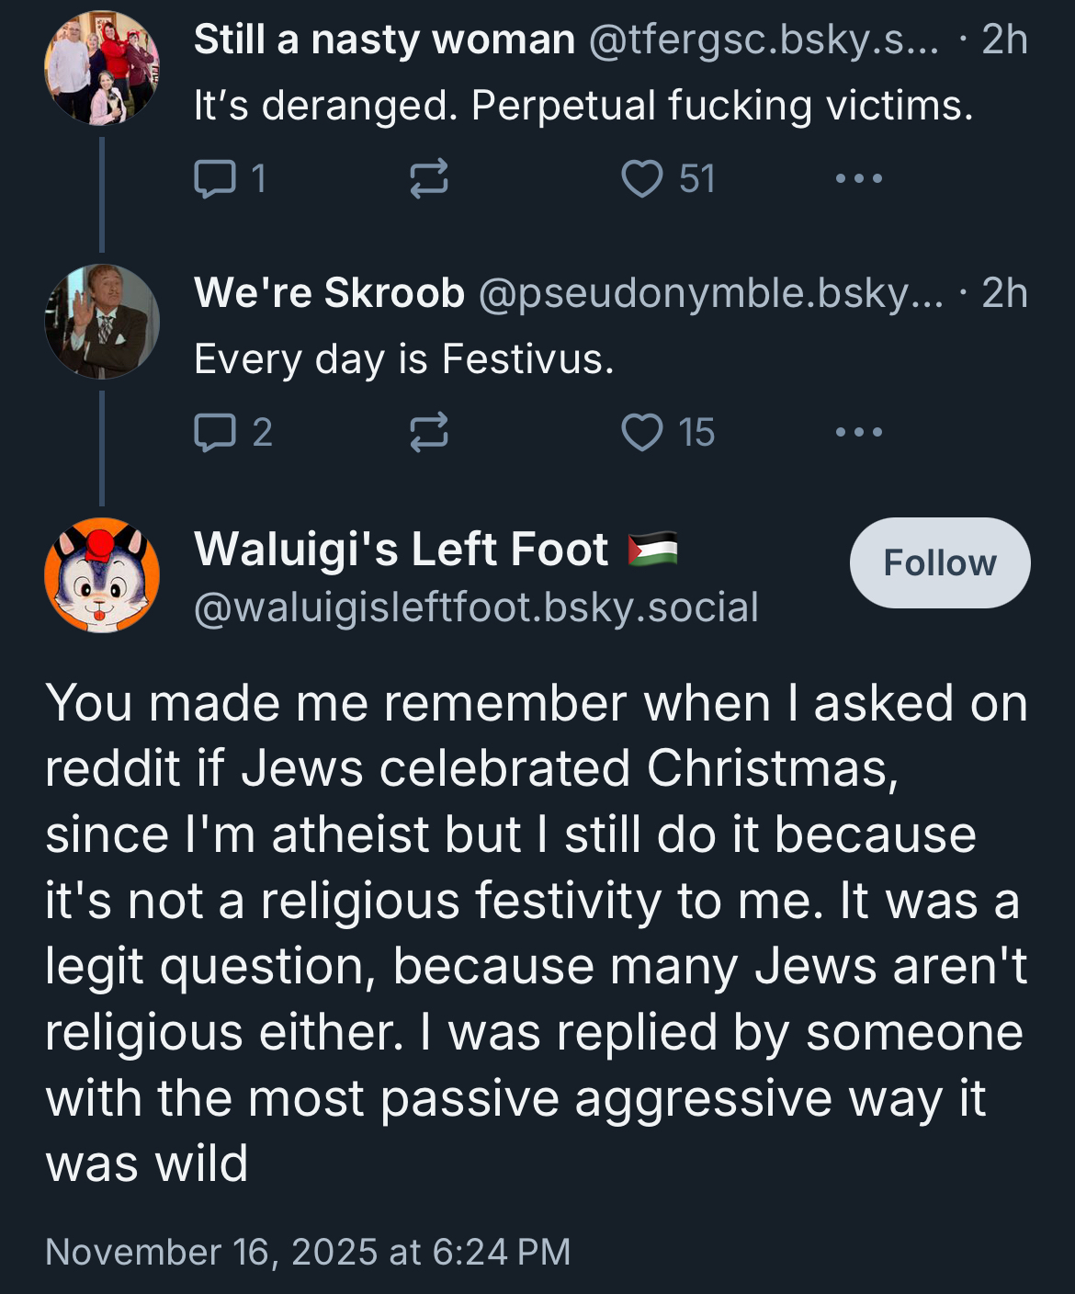Viewport: 1075px width, 1294px height.
Task: Click the 'Still a nasty woman' display name
Action: tap(384, 40)
